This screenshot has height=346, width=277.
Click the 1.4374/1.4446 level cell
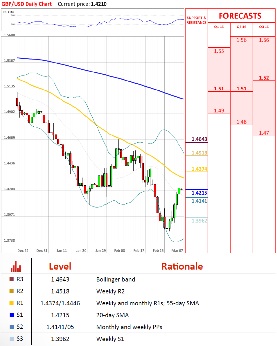[60, 303]
